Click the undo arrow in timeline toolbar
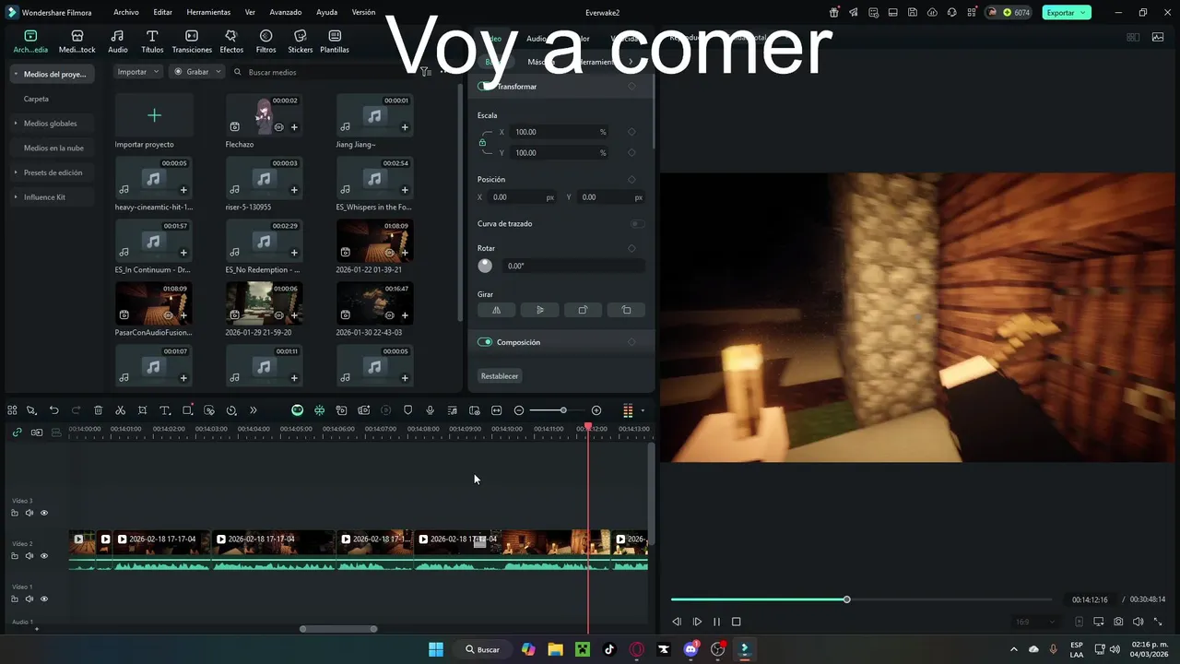 [x=53, y=410]
